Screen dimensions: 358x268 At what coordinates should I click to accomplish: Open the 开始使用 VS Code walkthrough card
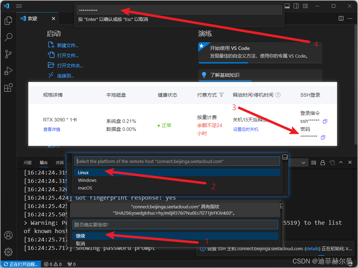tap(260, 52)
